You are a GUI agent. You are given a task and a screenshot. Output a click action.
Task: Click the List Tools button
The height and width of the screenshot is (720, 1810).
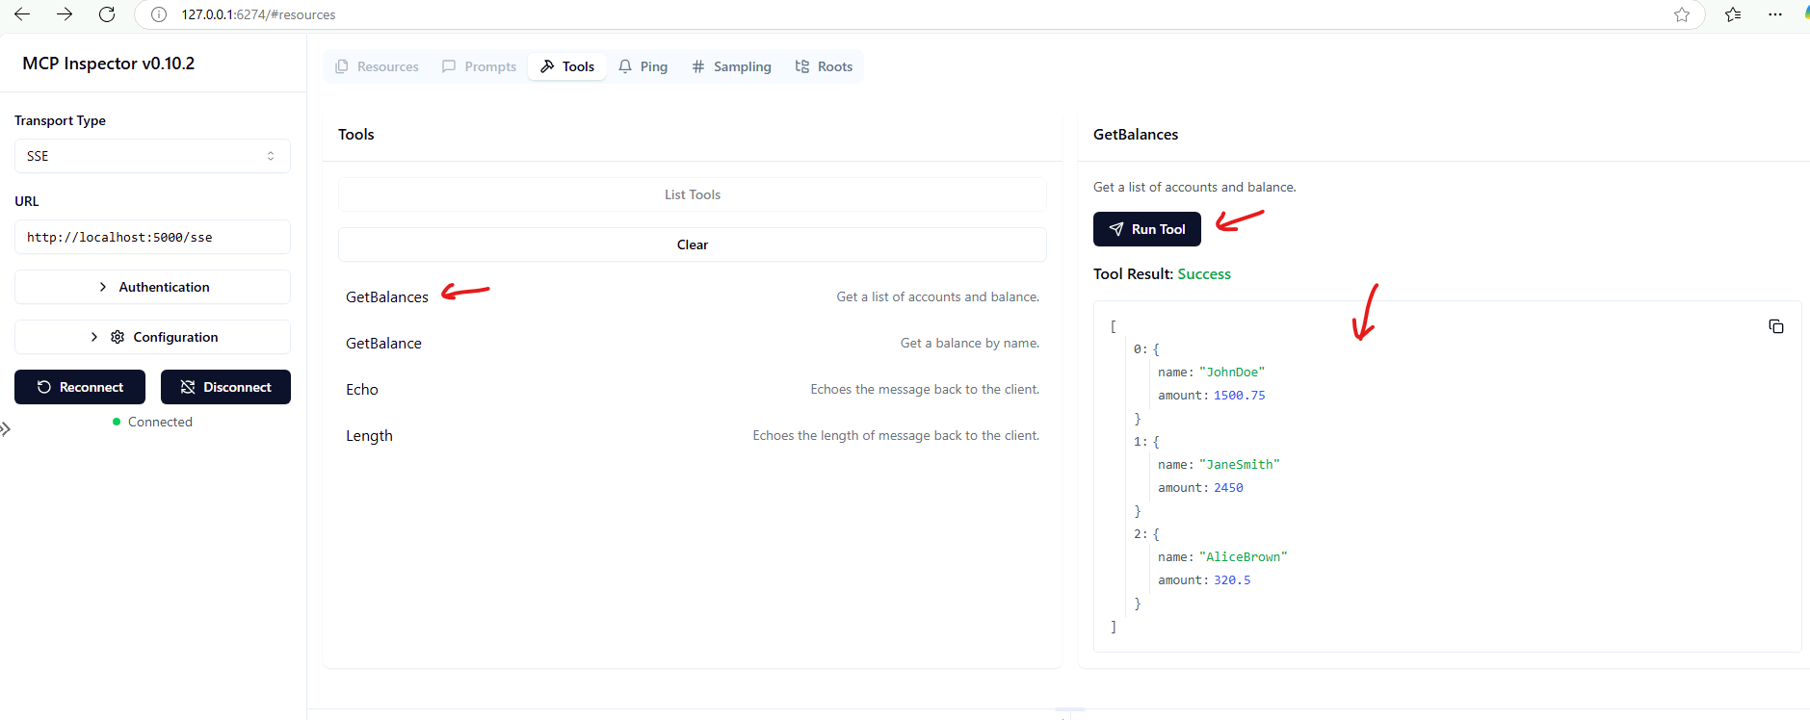(x=692, y=194)
